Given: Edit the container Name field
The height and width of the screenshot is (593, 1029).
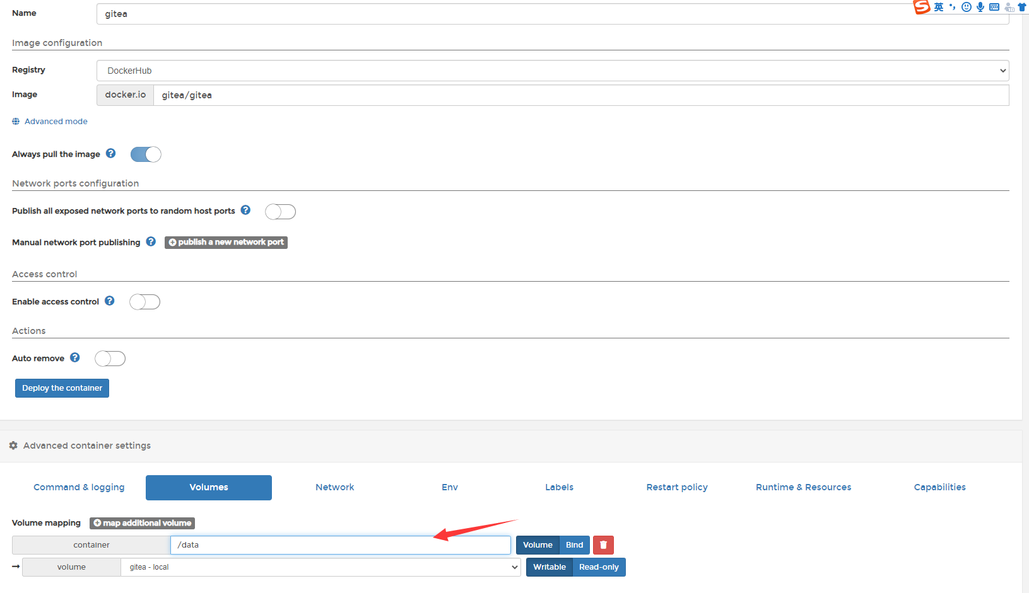Looking at the screenshot, I should coord(553,14).
